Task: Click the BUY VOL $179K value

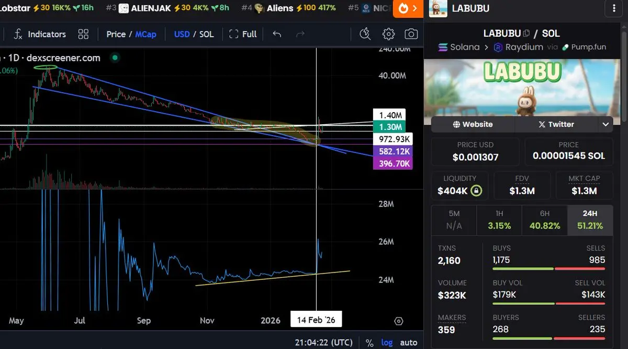Action: pyautogui.click(x=504, y=295)
